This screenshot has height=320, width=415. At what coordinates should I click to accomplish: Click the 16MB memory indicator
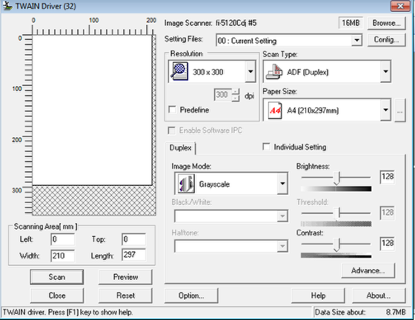[x=351, y=23]
